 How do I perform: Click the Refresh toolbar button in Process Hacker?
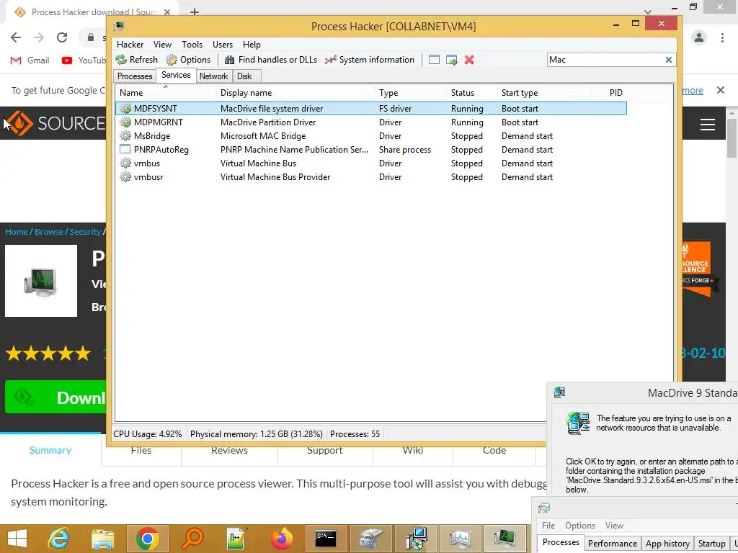[x=137, y=60]
